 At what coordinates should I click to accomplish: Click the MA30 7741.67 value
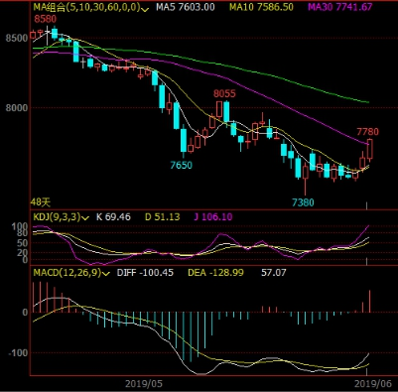point(340,7)
